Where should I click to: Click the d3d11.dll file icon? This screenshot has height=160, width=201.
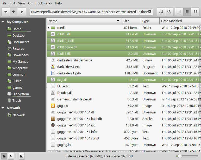(53, 54)
